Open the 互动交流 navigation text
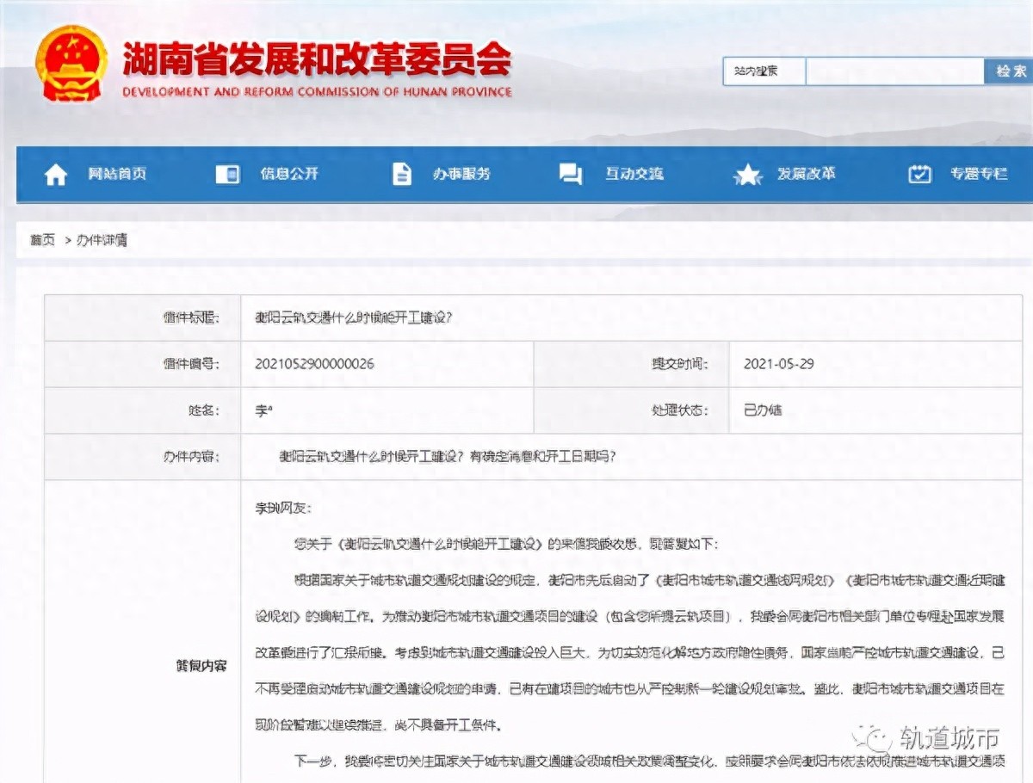Screen dimensions: 1033x783 [634, 174]
